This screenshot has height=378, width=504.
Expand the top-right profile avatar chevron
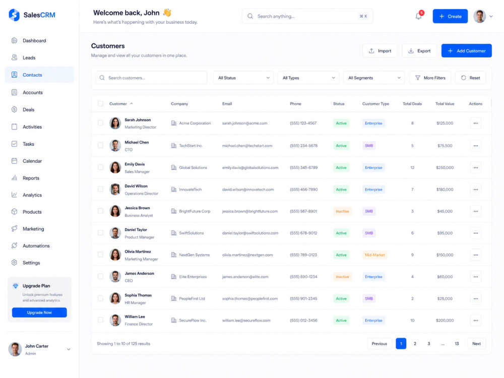tap(491, 17)
